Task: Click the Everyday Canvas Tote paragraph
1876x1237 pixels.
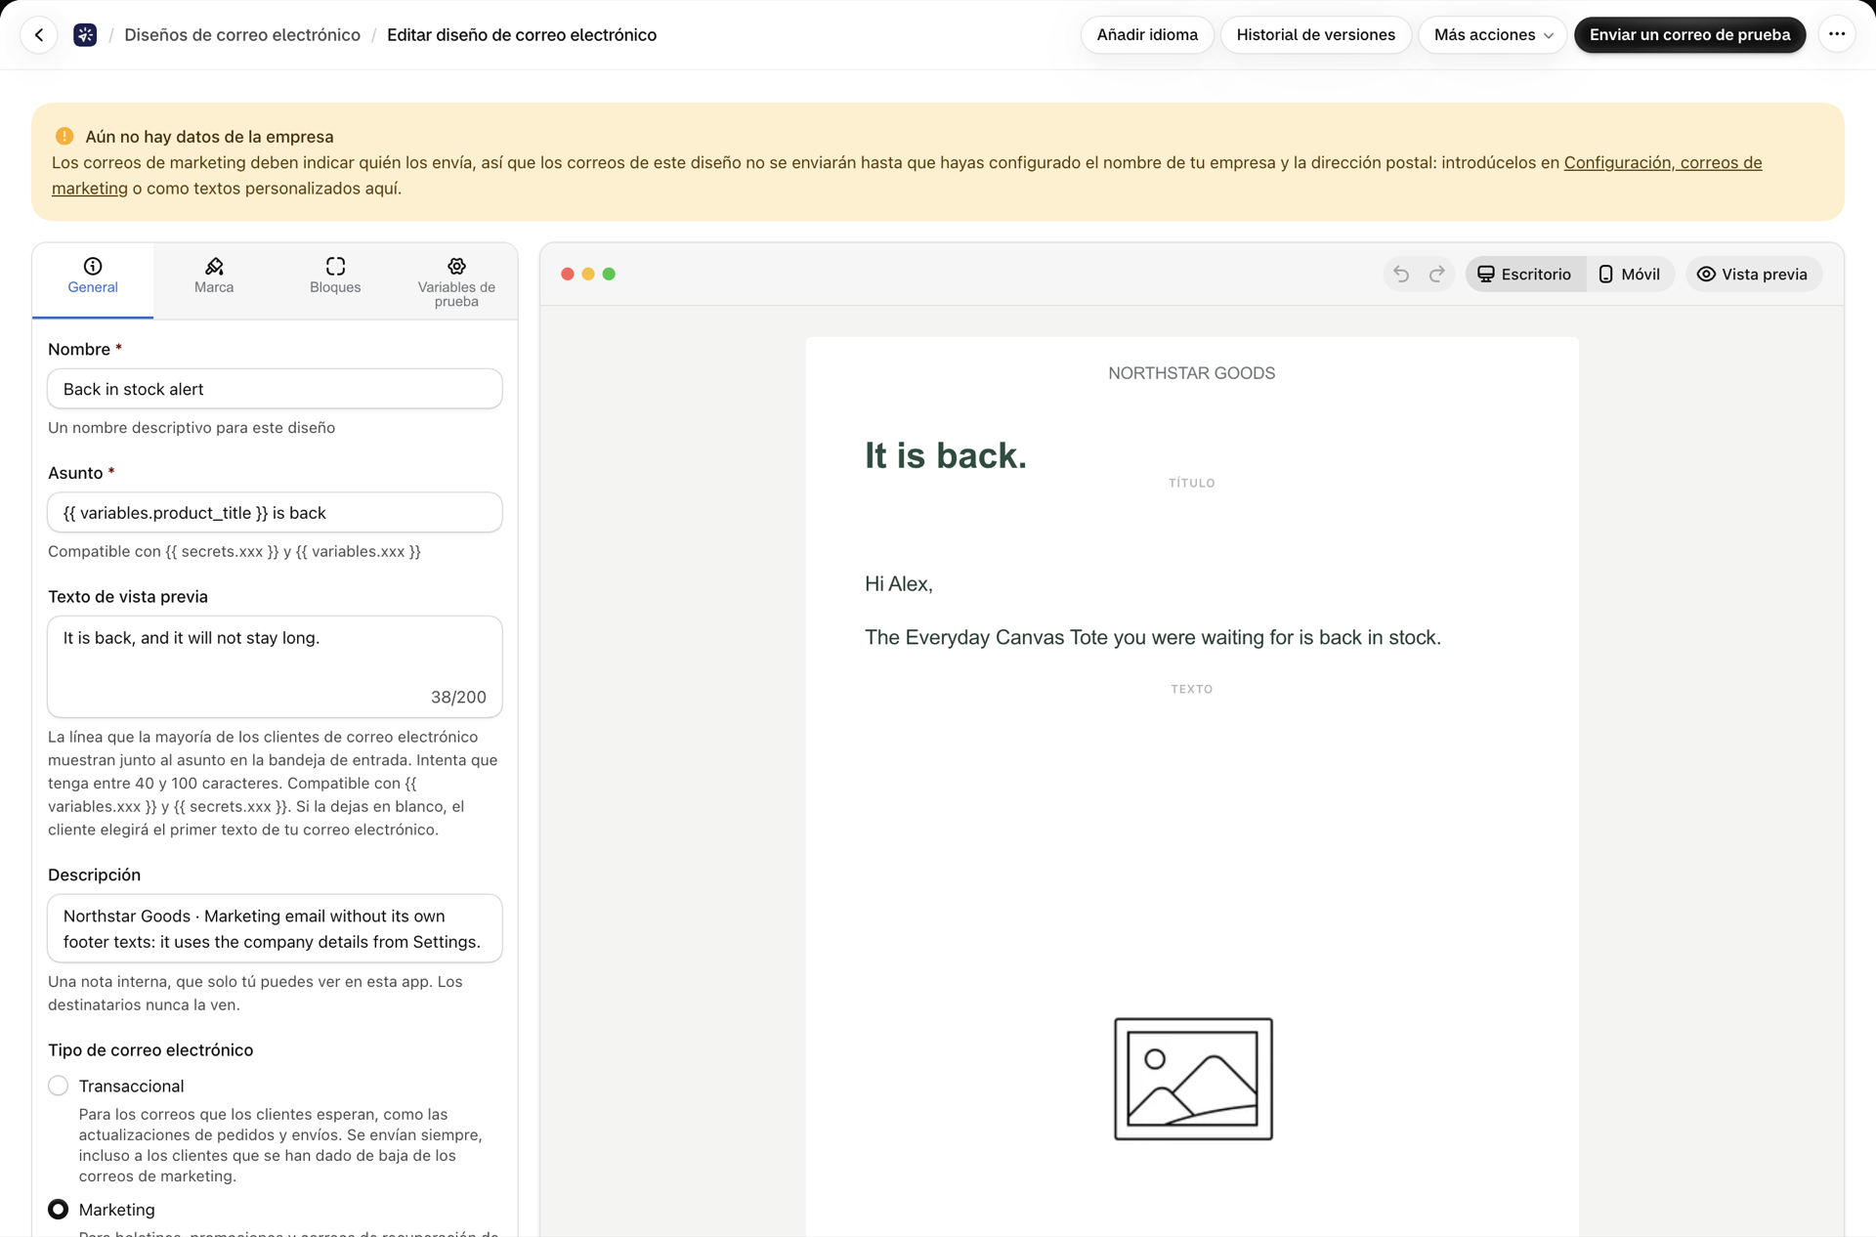Action: [x=1153, y=638]
